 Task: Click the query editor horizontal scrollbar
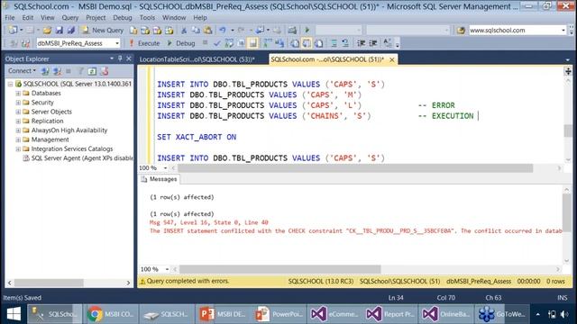[x=355, y=168]
